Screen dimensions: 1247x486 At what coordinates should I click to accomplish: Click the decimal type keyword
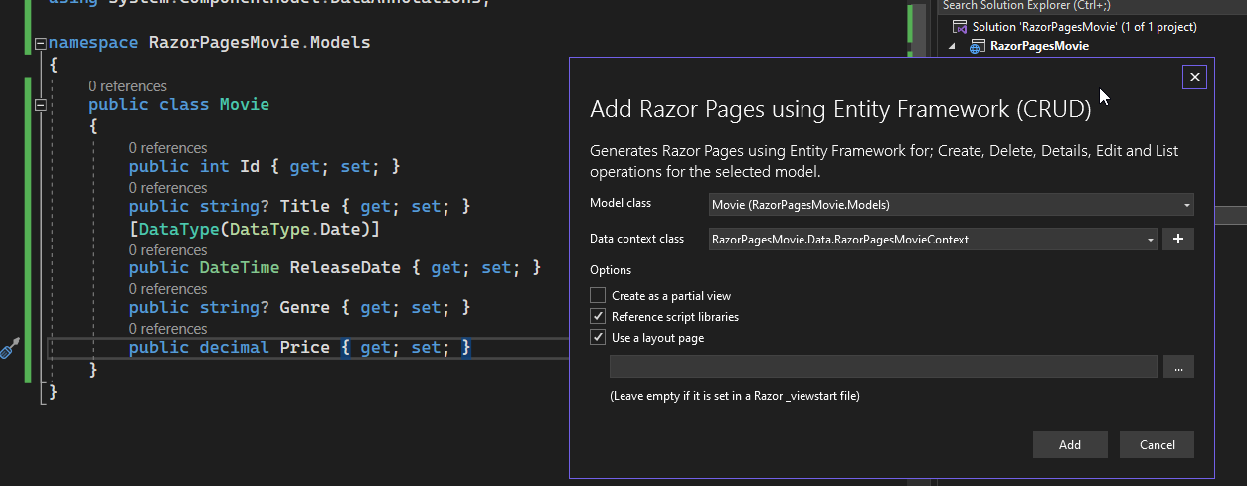[235, 348]
